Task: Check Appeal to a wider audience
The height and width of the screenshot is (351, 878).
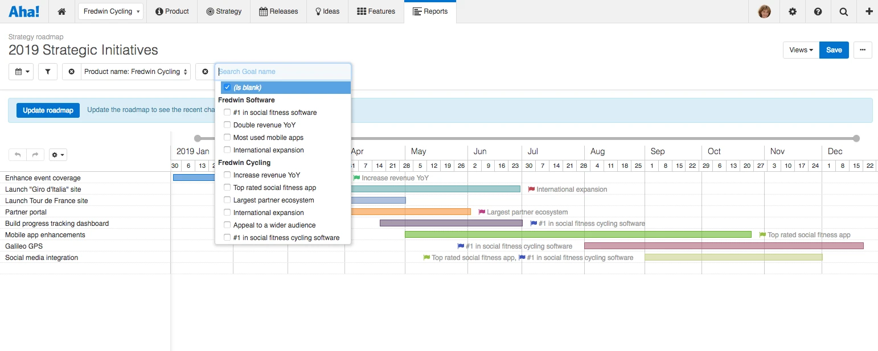Action: click(x=227, y=225)
